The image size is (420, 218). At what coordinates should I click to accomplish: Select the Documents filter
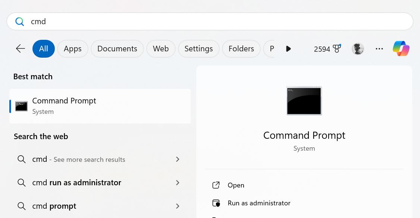[x=117, y=48]
